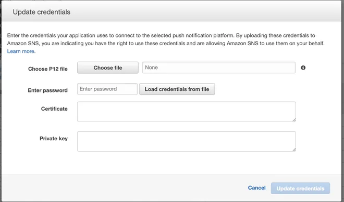
Task: Click inside the Private key text area
Action: tap(186, 141)
